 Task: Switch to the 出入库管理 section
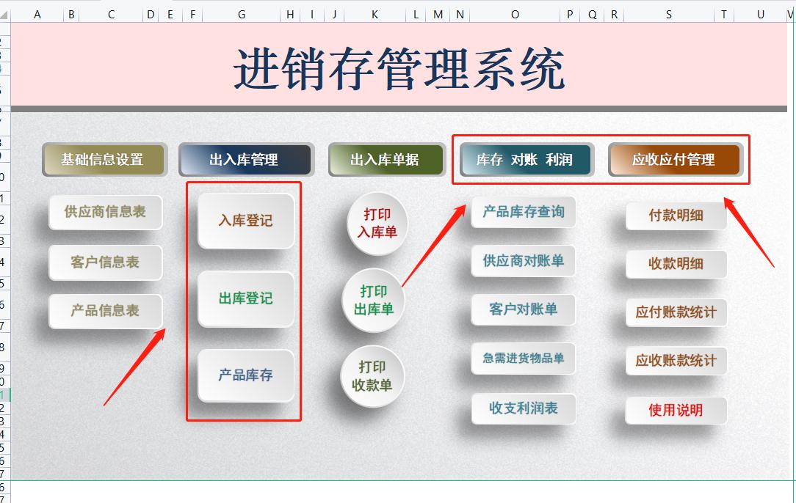(245, 159)
